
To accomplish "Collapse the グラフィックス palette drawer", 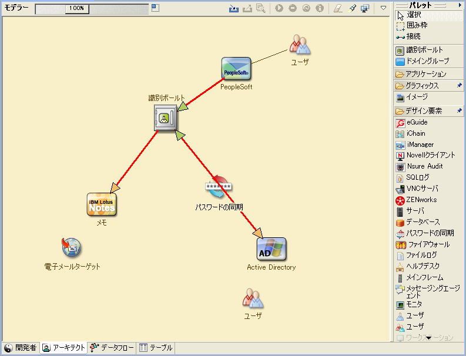I will [x=425, y=86].
